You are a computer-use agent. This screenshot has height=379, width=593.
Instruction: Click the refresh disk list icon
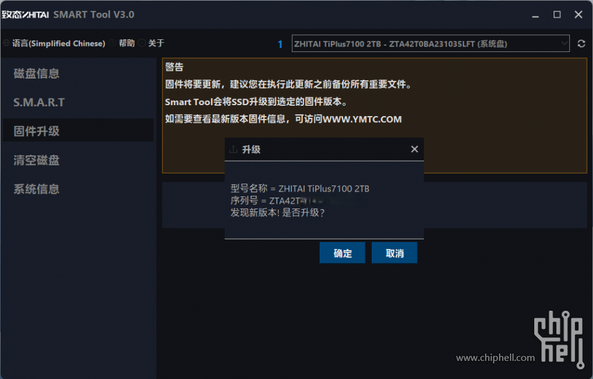click(581, 44)
